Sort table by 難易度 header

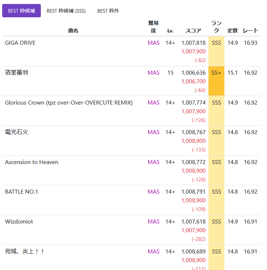(x=153, y=27)
